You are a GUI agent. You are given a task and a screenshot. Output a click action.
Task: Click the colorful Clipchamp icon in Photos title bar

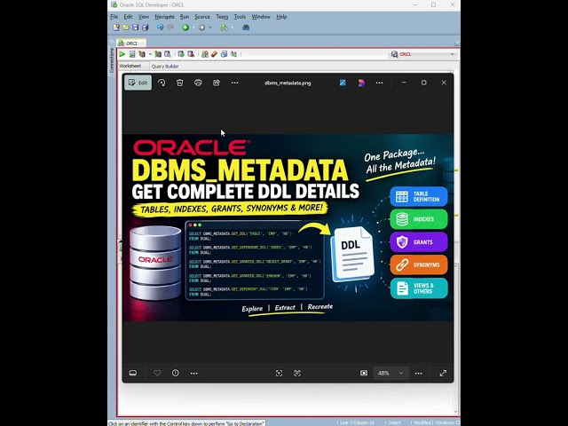point(361,83)
